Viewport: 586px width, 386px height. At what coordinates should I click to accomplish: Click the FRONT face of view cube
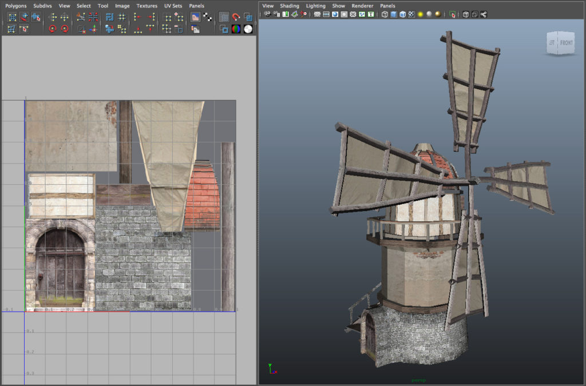pyautogui.click(x=566, y=43)
